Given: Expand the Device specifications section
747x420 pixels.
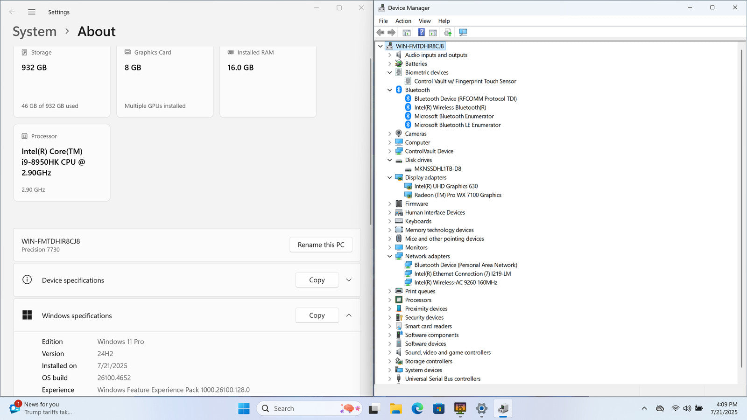Looking at the screenshot, I should coord(349,280).
